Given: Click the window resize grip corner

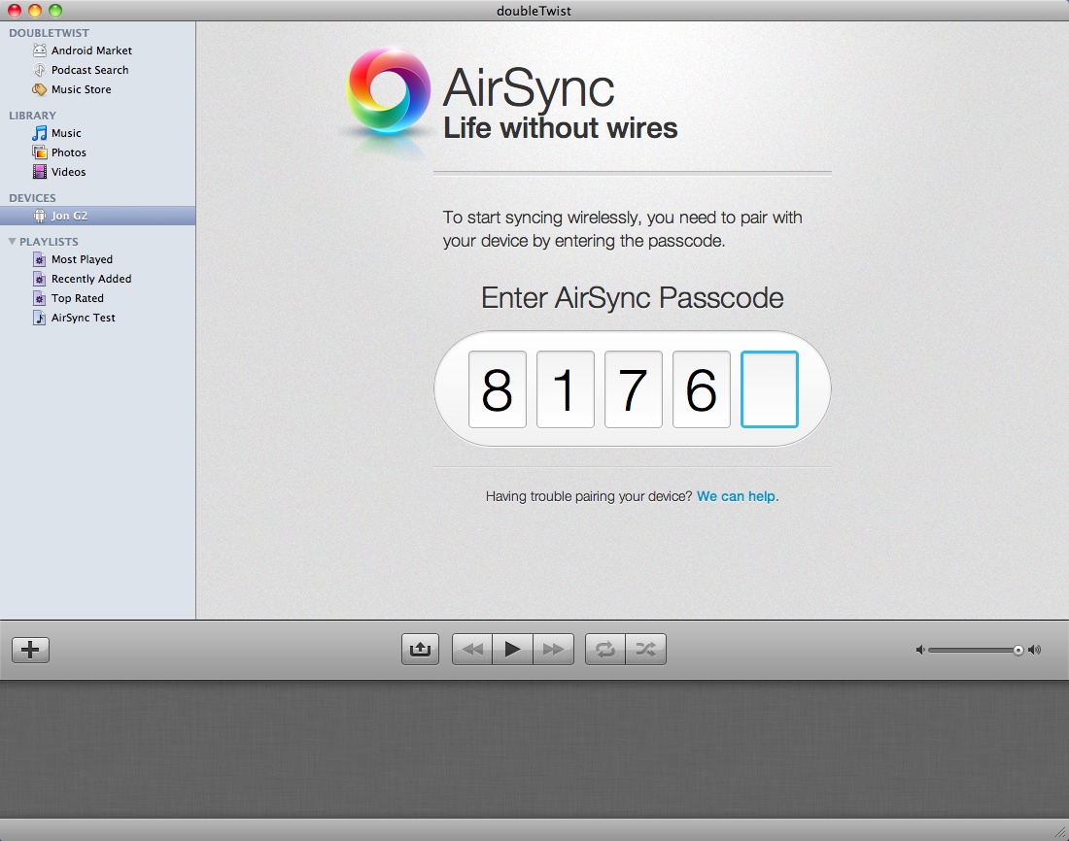Looking at the screenshot, I should 1060,831.
